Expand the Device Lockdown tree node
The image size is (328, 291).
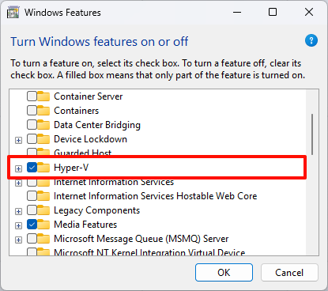18,140
